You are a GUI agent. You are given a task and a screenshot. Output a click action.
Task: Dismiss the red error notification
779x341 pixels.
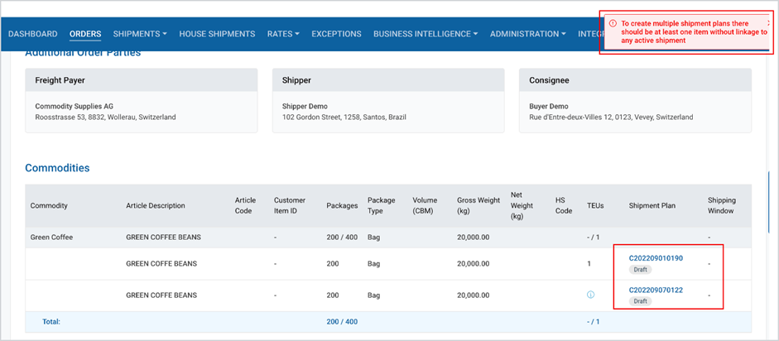(x=768, y=23)
